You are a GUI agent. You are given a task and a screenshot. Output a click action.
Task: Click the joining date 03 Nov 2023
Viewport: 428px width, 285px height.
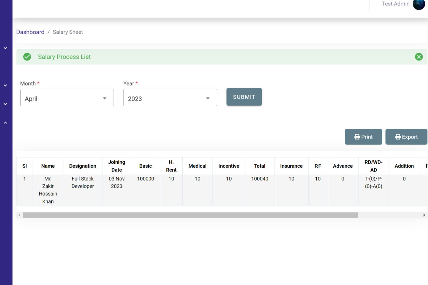117,182
